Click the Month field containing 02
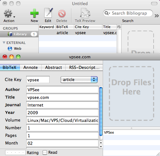Viewport: 160px width, 156px height. point(62,143)
